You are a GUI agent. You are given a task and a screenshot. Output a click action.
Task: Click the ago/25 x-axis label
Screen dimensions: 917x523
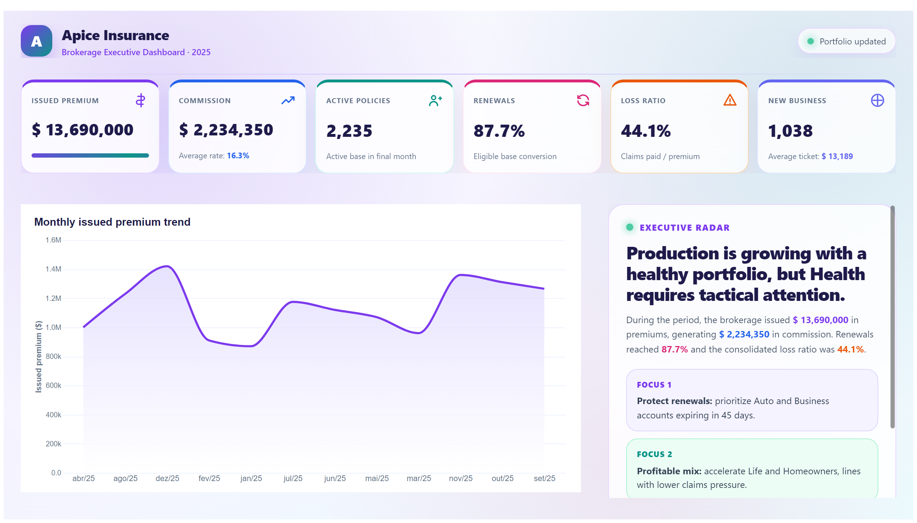(x=125, y=478)
